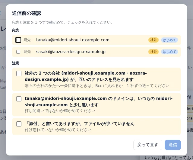This screenshot has height=160, width=193.
Task: Click the 送信前の確認 dialog title
Action: pyautogui.click(x=27, y=13)
